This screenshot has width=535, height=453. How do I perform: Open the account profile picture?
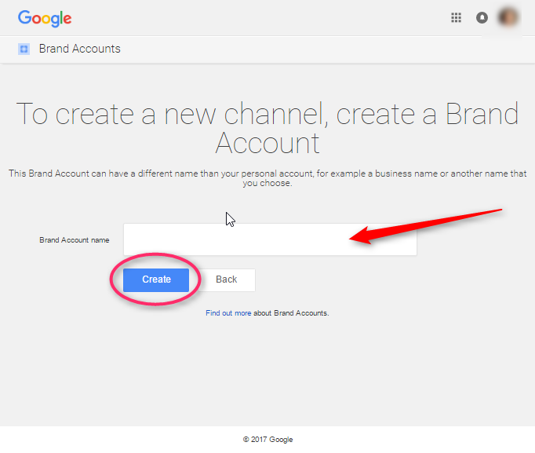click(508, 17)
